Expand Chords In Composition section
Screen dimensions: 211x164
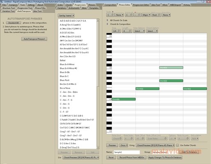108,24
